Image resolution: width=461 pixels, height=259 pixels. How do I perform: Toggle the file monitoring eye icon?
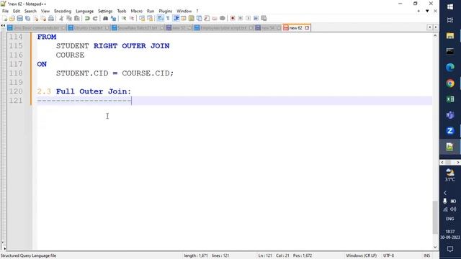tap(223, 18)
